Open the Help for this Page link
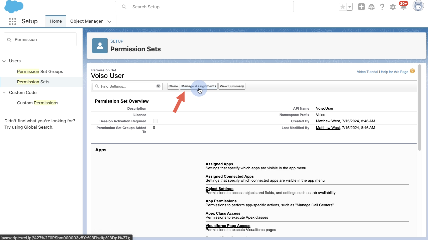Screen dimensions: 428x240 pyautogui.click(x=395, y=72)
